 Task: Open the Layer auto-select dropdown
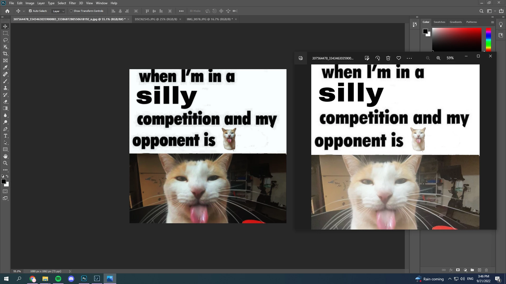click(58, 11)
